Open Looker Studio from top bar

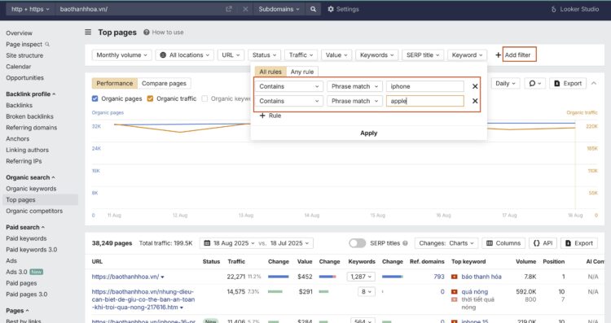pyautogui.click(x=575, y=9)
